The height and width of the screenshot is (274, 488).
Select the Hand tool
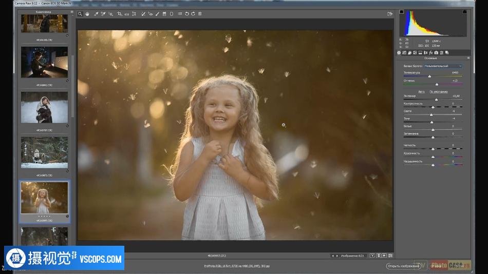87,14
